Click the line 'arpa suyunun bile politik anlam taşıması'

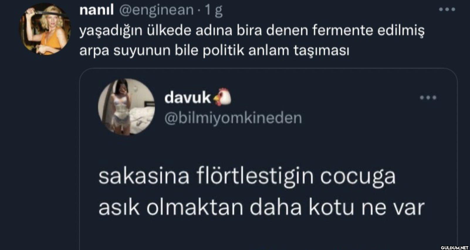pos(214,50)
